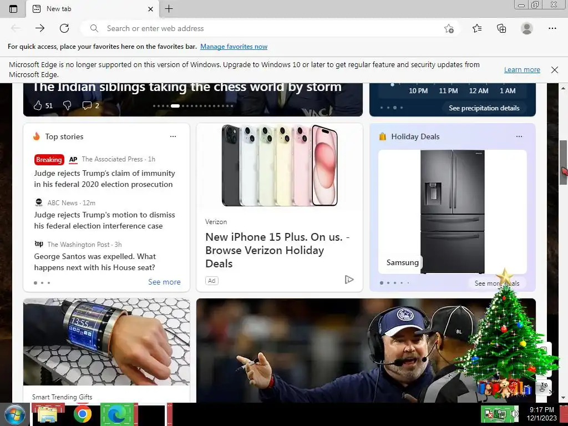Open Manage favorites now link

coord(234,47)
